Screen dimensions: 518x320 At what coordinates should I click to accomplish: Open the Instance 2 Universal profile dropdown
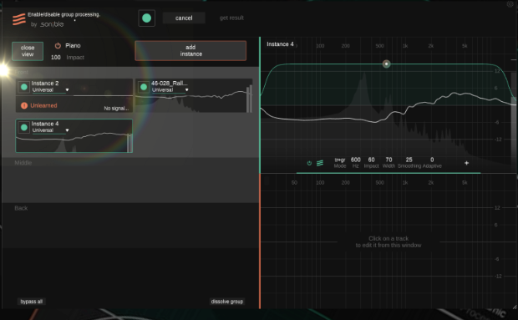pyautogui.click(x=50, y=90)
